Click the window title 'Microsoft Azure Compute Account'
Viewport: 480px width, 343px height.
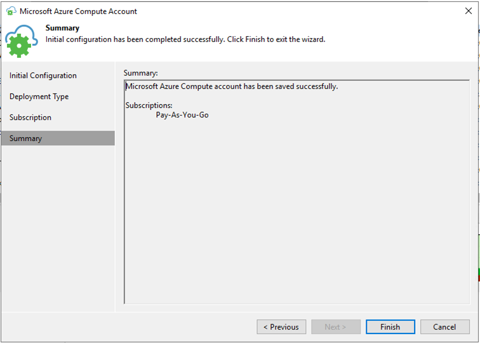click(x=78, y=11)
